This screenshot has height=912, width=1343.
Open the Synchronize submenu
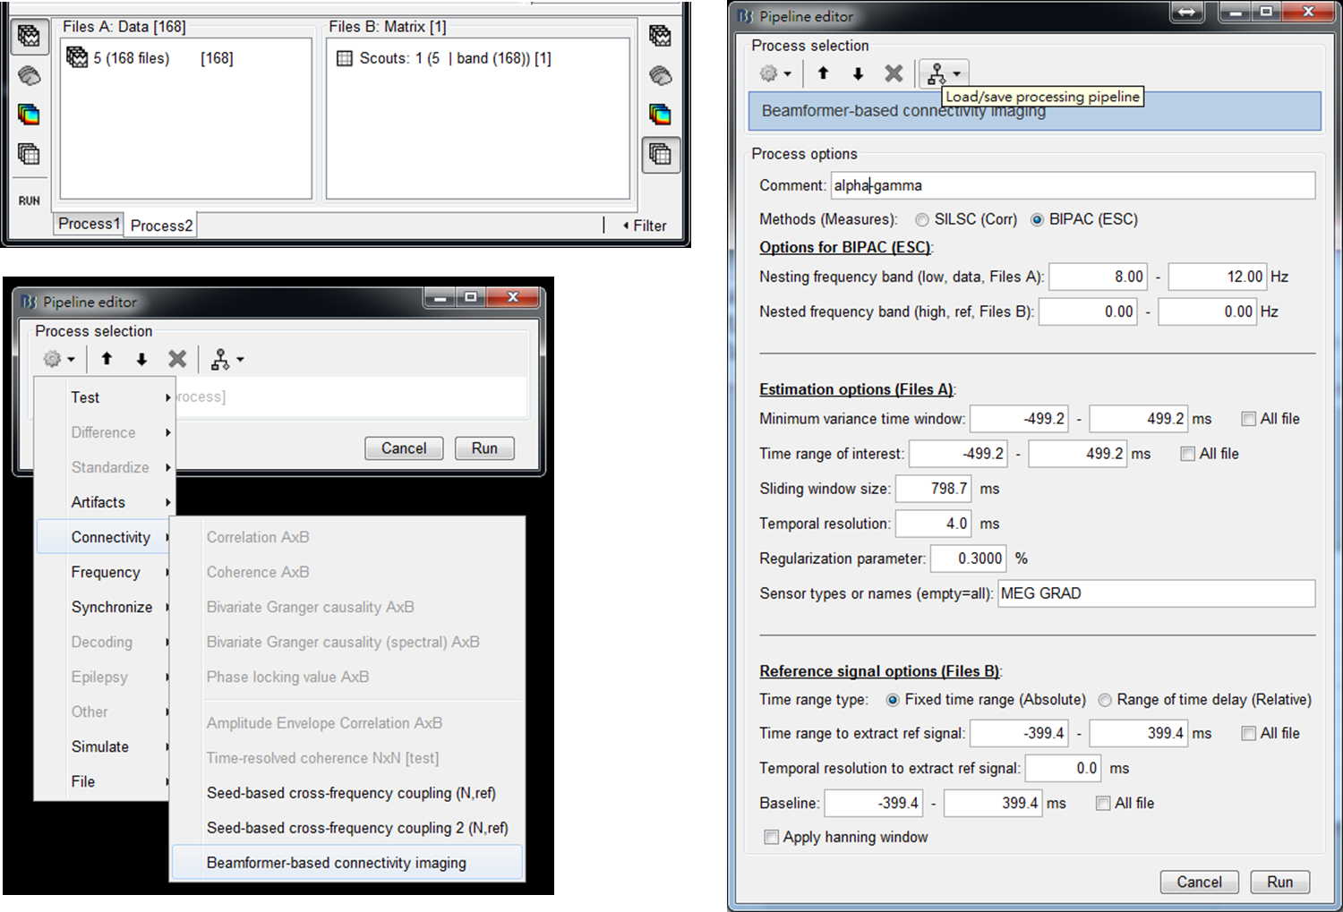(x=103, y=607)
